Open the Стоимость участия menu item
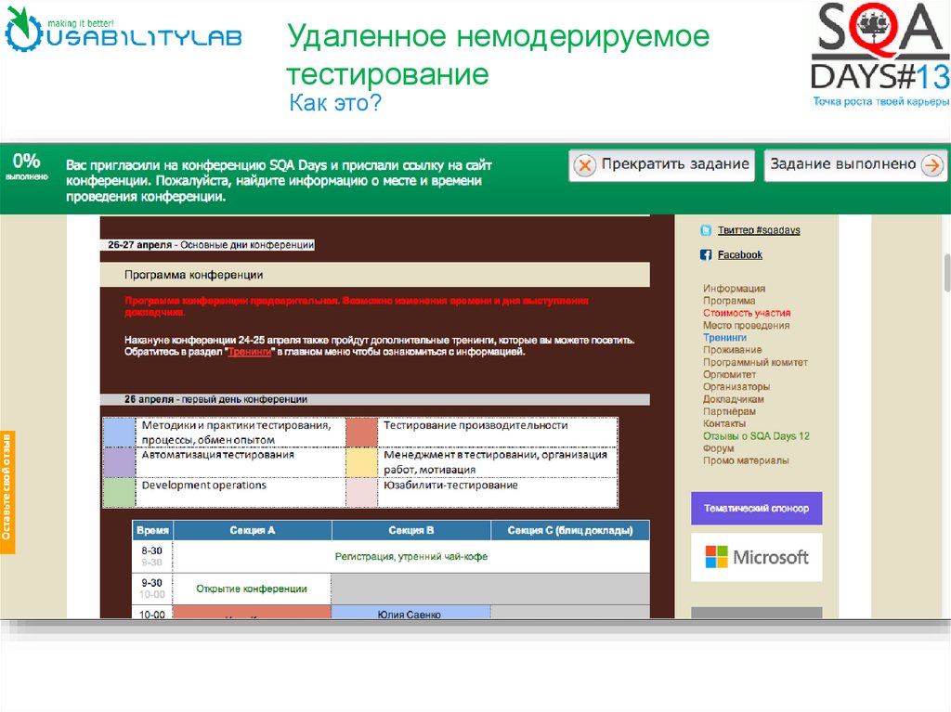This screenshot has height=712, width=951. click(x=747, y=313)
